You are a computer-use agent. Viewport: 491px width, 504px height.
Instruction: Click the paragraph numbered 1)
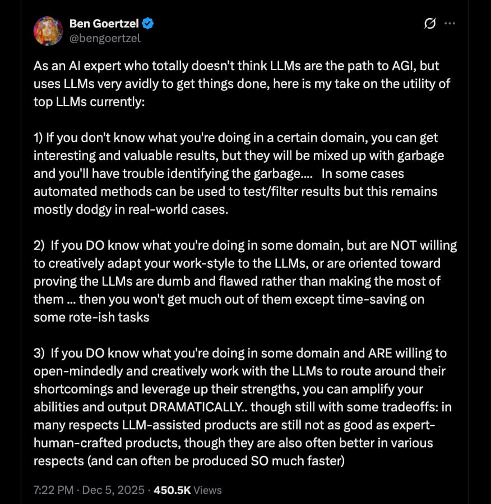tap(235, 174)
